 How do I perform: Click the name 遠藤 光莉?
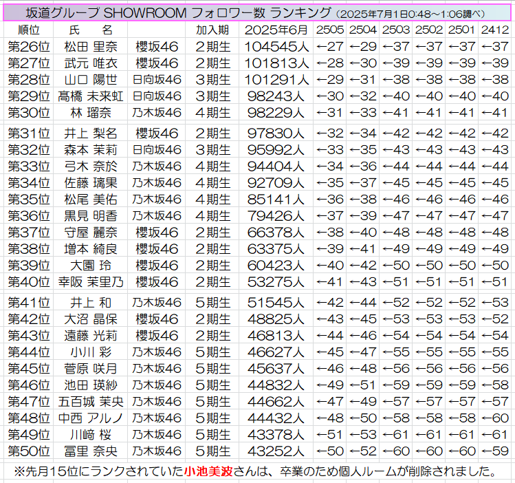tap(91, 336)
